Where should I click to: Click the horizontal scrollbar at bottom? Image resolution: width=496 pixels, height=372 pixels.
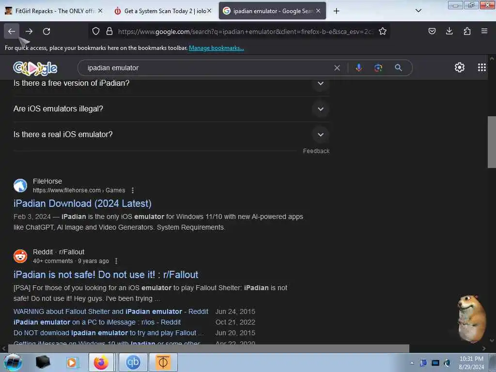tap(208, 348)
